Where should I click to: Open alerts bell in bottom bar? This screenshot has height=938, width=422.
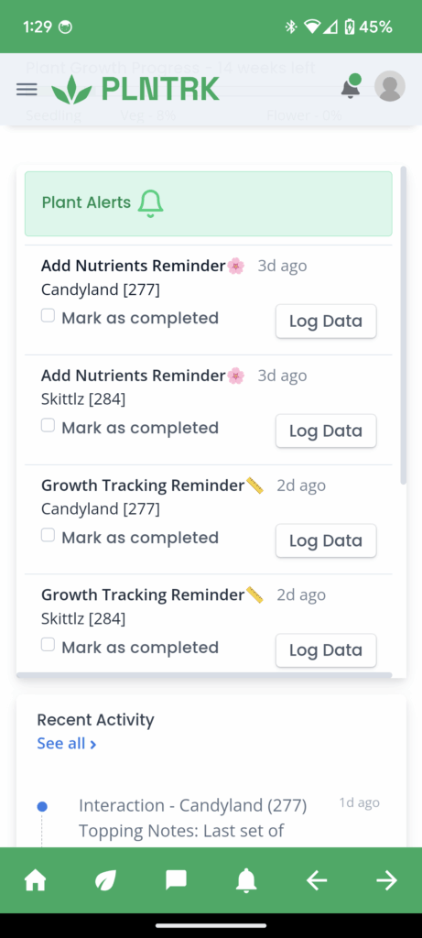246,880
